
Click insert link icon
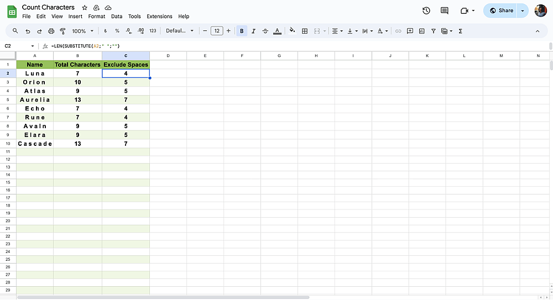[x=398, y=31]
